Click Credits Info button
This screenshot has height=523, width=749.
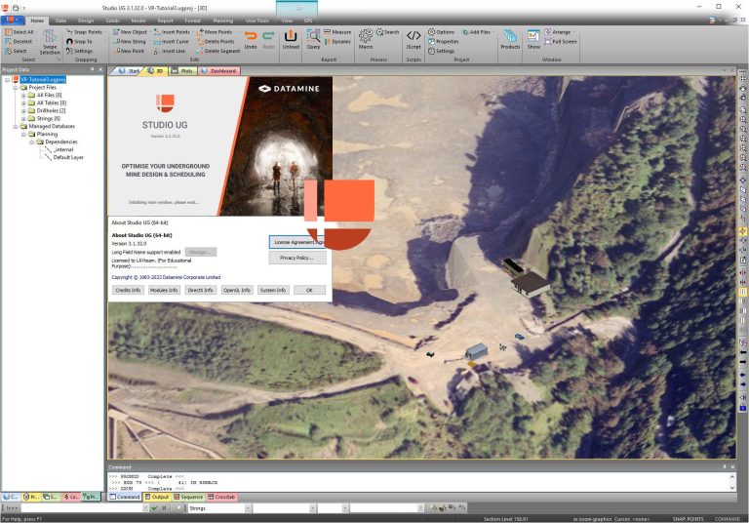pyautogui.click(x=128, y=290)
